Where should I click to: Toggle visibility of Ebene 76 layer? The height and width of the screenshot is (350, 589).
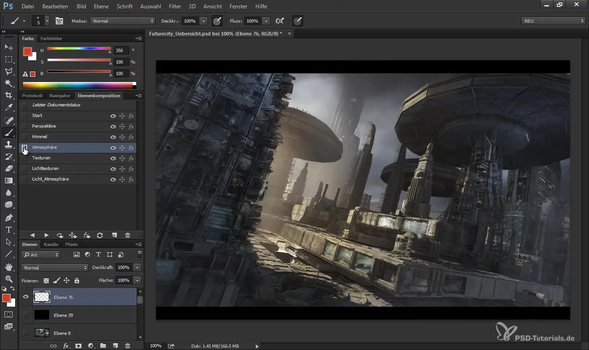[26, 297]
